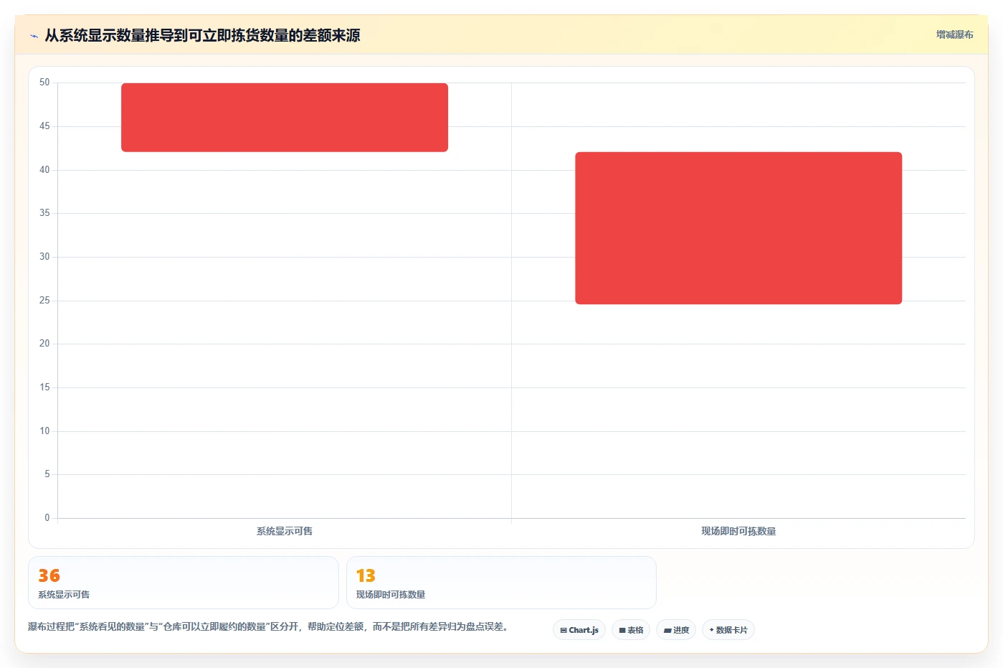Screen dimensions: 1003x668
Task: Click the lightning icon beside the title
Action: (x=34, y=36)
